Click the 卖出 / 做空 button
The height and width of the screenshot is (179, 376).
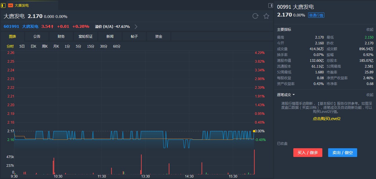(x=343, y=153)
